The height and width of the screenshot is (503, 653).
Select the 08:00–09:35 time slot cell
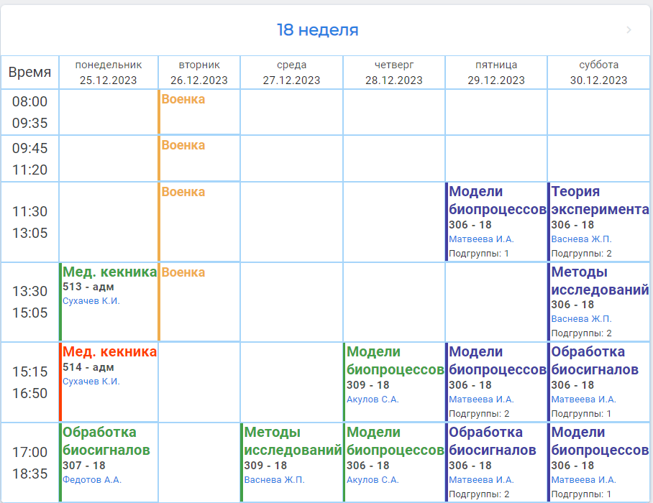29,112
